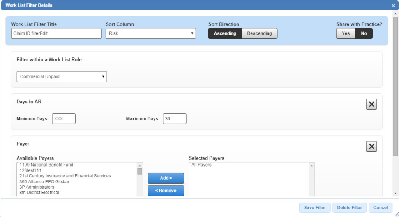This screenshot has width=399, height=217.
Task: Click Selected Payers list scroll-up arrow
Action: point(312,165)
